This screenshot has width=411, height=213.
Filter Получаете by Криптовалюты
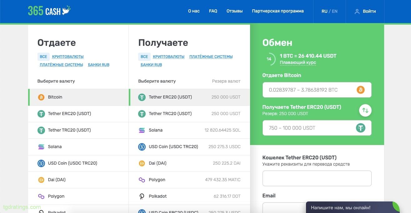coord(169,57)
